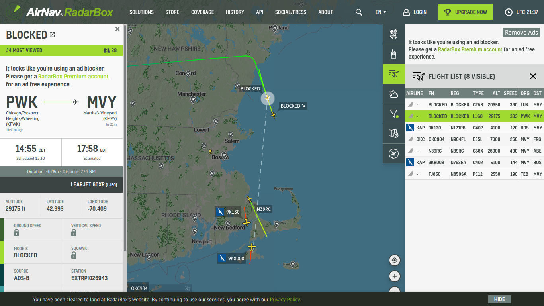Open the Privacy Policy link
Viewport: 544px width, 306px height.
point(285,300)
